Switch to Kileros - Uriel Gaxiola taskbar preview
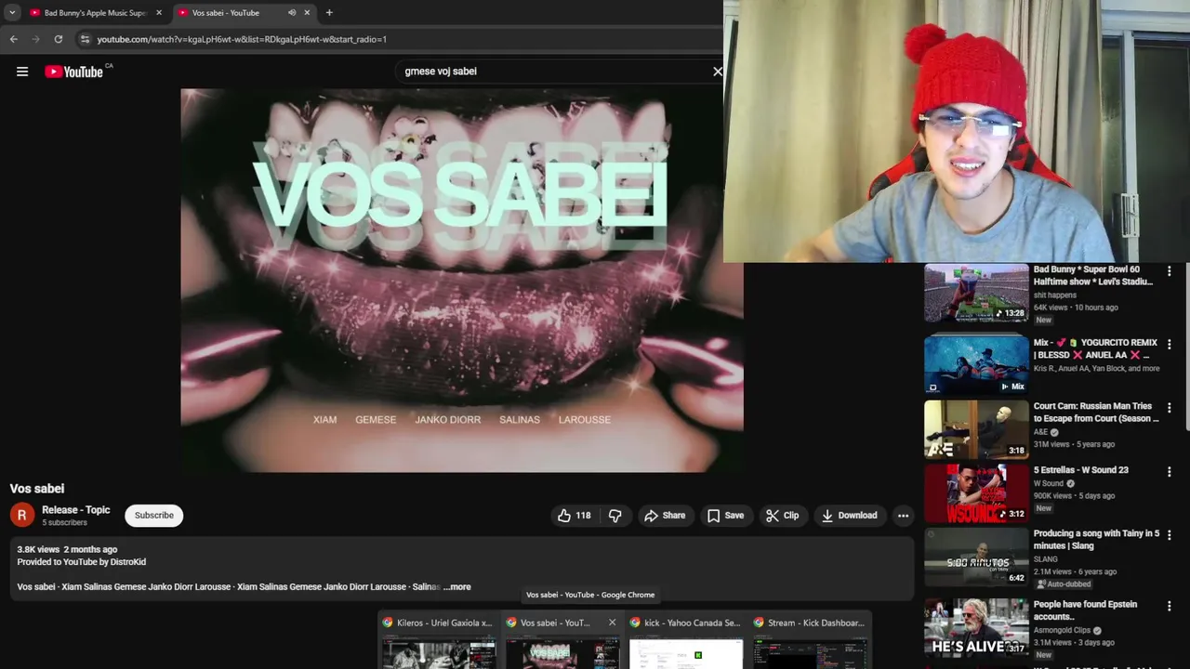This screenshot has height=669, width=1190. click(439, 641)
